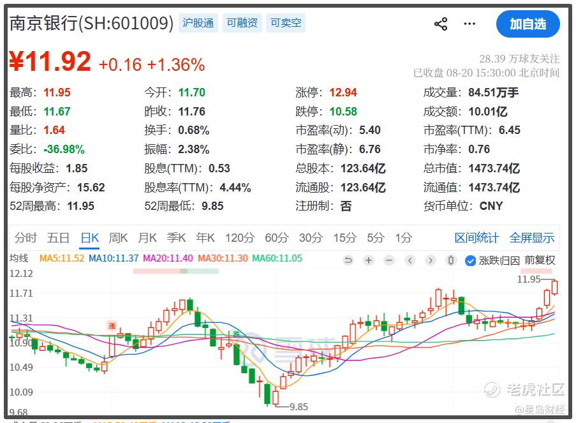Click the 可卖空 tag
Image resolution: width=576 pixels, height=423 pixels.
[x=286, y=23]
